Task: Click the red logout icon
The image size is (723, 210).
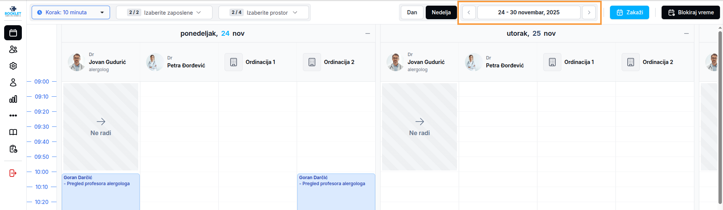Action: pyautogui.click(x=13, y=173)
